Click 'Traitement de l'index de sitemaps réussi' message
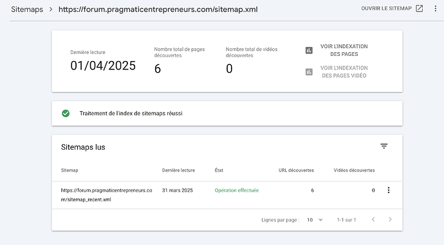 [131, 113]
